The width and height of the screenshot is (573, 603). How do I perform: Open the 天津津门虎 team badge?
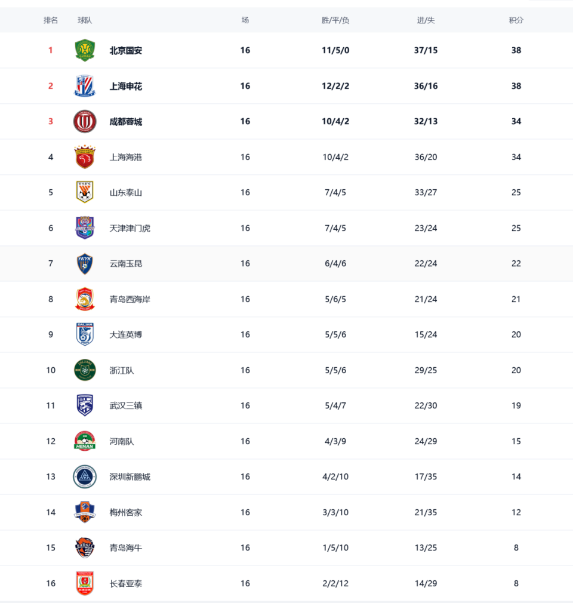point(85,227)
